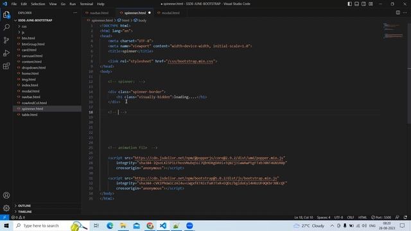This screenshot has height=231, width=411.
Task: Open the Search view in activity bar
Action: click(6, 27)
